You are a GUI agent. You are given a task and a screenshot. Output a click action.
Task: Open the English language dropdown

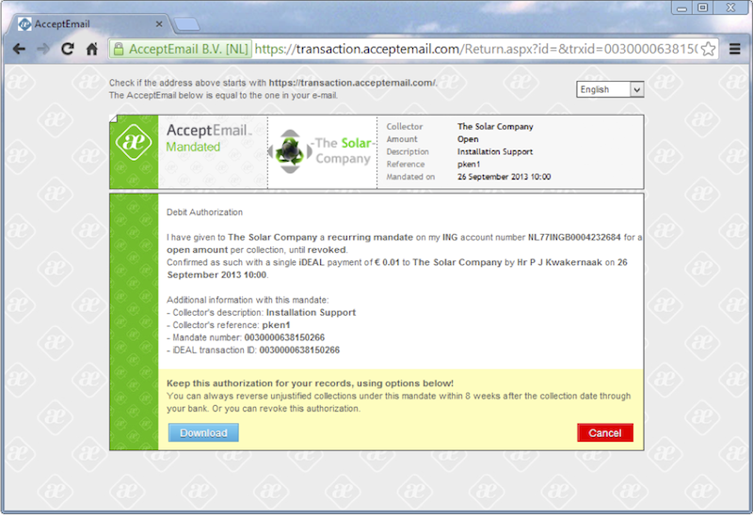tap(610, 89)
